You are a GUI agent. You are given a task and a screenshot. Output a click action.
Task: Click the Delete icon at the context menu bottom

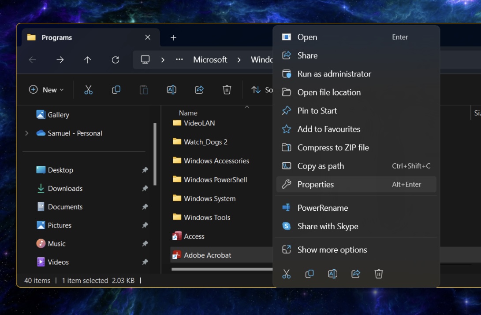pos(379,274)
